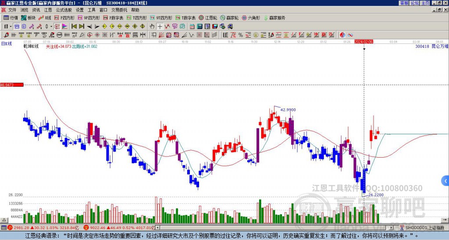Open the 文件 menu
Screen dimensions: 449x240
click(12, 10)
